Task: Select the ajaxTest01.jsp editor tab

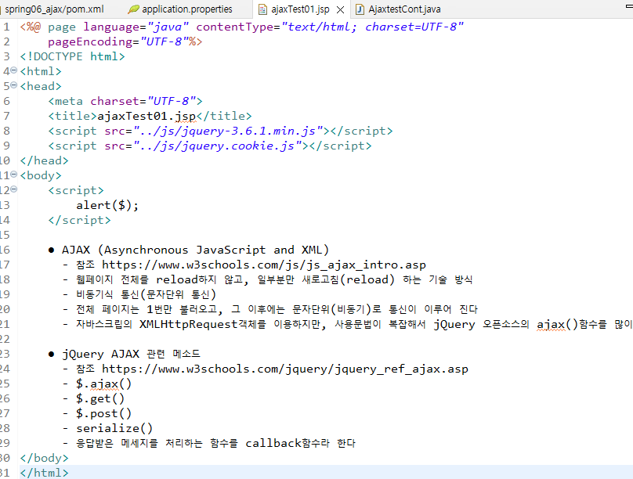Action: (x=300, y=9)
